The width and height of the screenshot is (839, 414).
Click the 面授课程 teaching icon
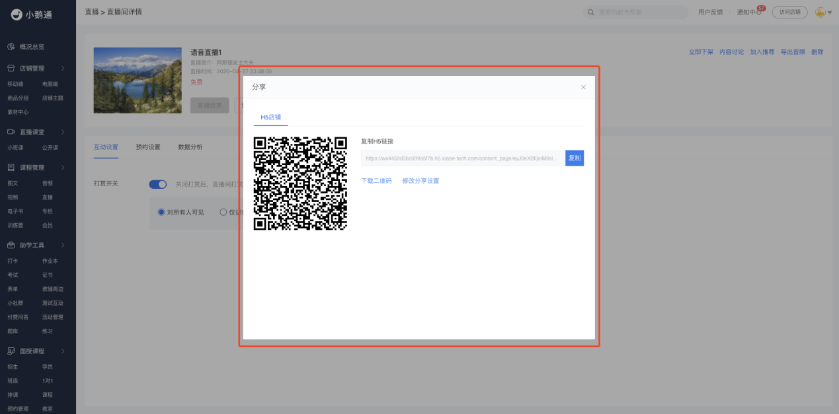tap(11, 351)
